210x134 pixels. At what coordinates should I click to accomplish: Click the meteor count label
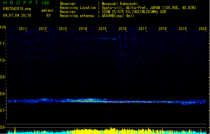(x=47, y=10)
